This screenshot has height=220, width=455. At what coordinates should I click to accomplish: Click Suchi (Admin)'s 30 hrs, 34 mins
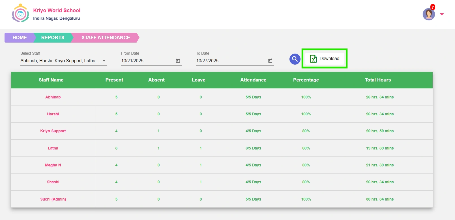[380, 199]
